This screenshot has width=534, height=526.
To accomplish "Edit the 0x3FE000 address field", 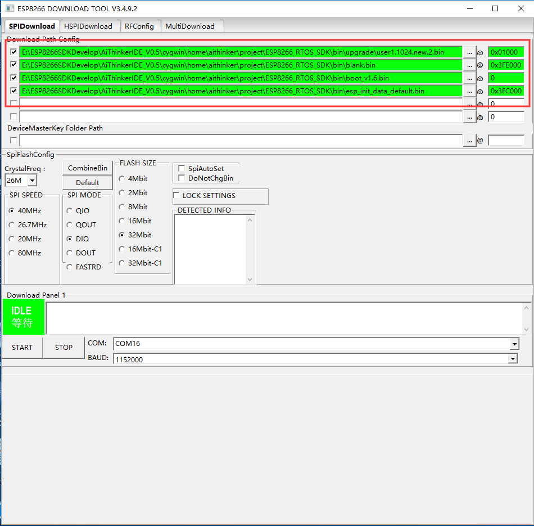I will click(506, 65).
